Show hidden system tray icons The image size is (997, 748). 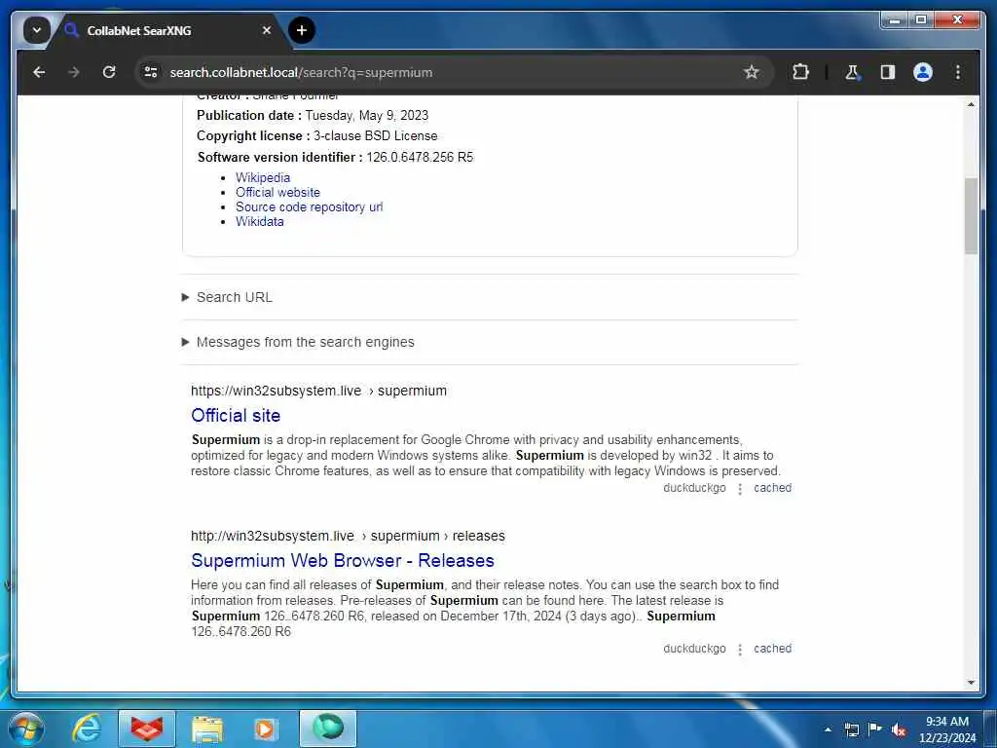coord(828,729)
